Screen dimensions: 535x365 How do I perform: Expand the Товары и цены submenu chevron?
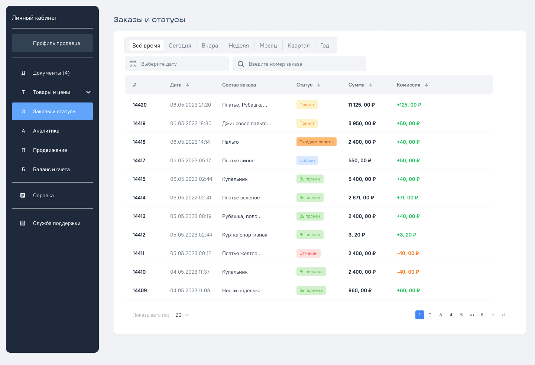(88, 92)
